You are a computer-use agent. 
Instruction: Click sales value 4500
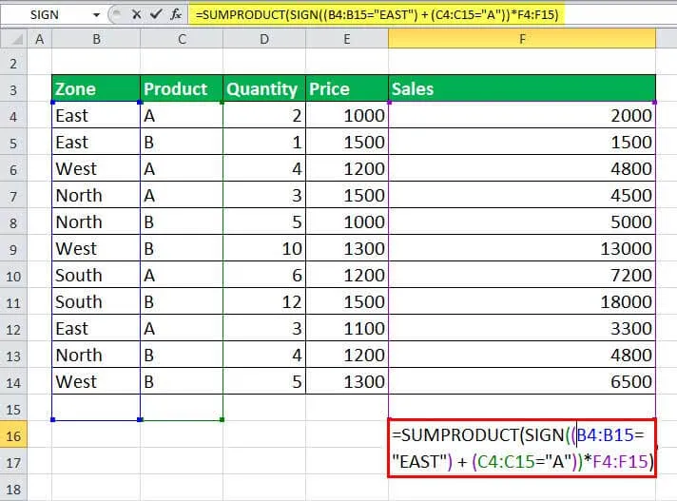[x=522, y=195]
